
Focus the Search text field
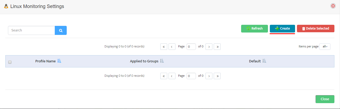pyautogui.click(x=31, y=30)
